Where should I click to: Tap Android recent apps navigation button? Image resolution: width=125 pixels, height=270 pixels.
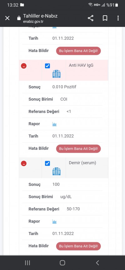(27, 263)
